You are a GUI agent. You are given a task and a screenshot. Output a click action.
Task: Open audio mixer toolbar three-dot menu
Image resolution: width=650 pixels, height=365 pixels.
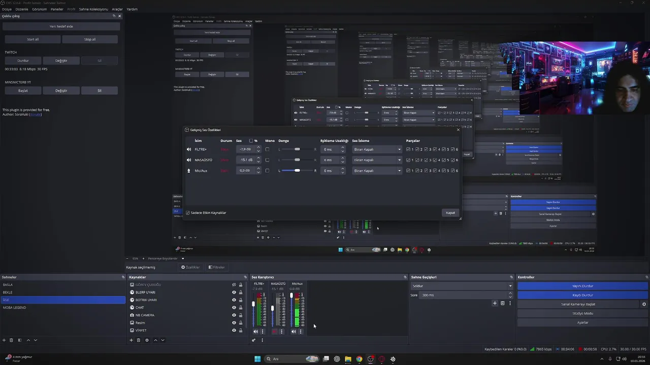(x=262, y=340)
